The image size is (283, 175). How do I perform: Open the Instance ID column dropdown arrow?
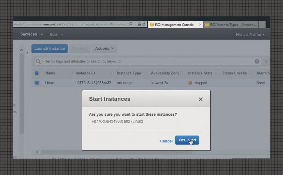111,73
